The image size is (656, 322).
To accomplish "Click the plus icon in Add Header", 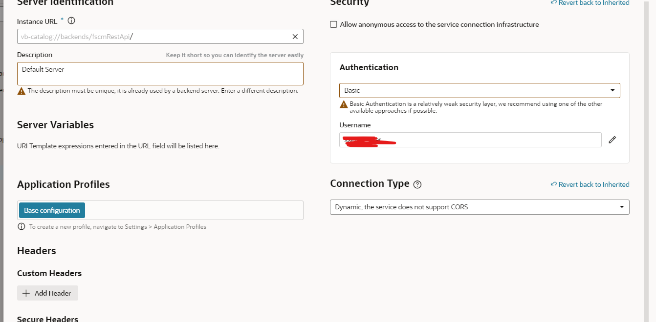I will 26,293.
